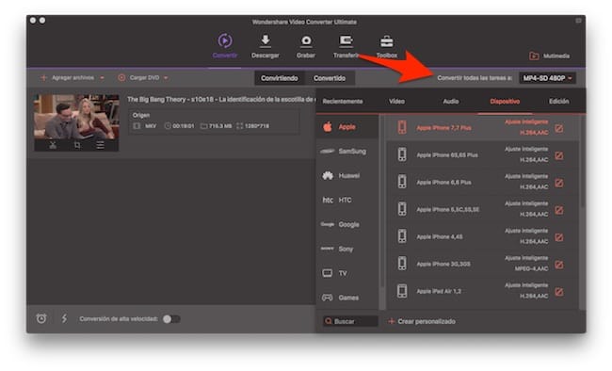Toggle Conversión de alta velocidad switch
The height and width of the screenshot is (371, 612).
click(171, 319)
